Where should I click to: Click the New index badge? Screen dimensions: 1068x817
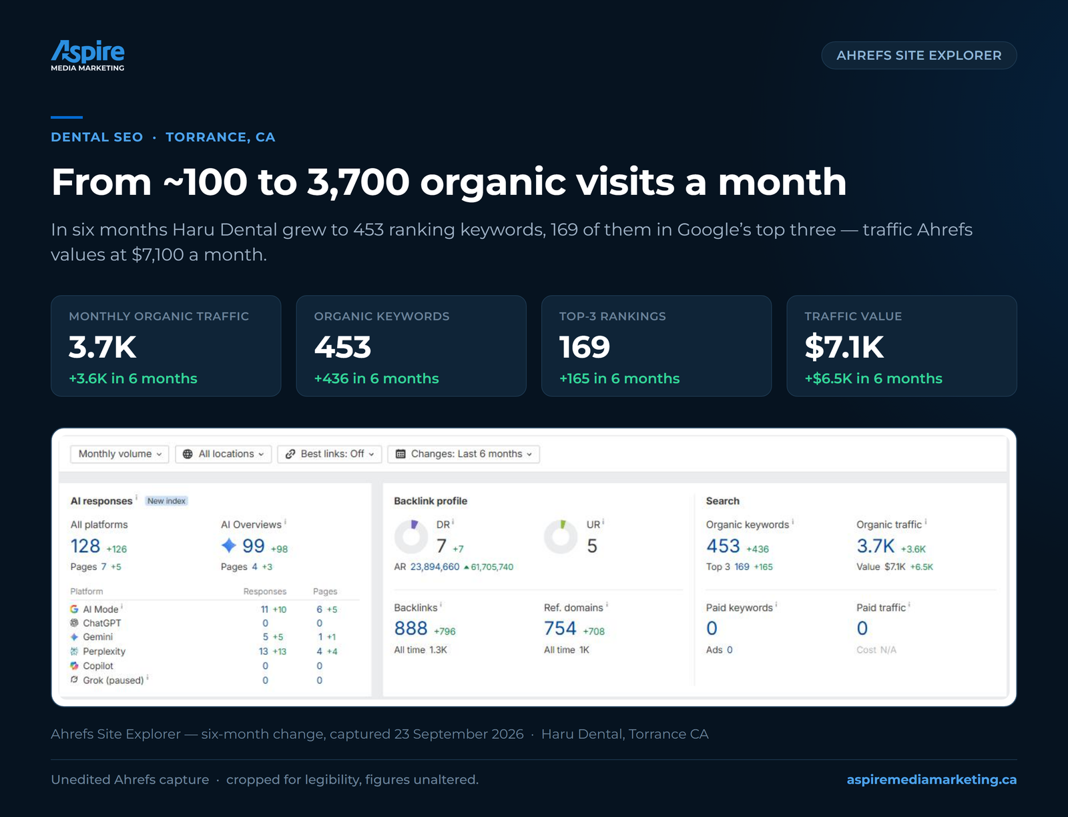pos(167,501)
